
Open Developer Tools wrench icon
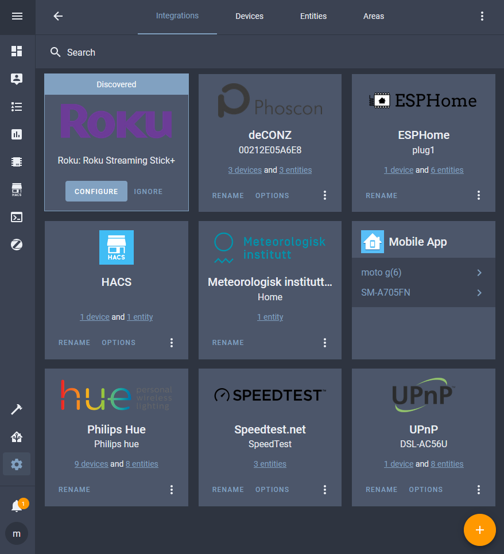click(x=17, y=409)
